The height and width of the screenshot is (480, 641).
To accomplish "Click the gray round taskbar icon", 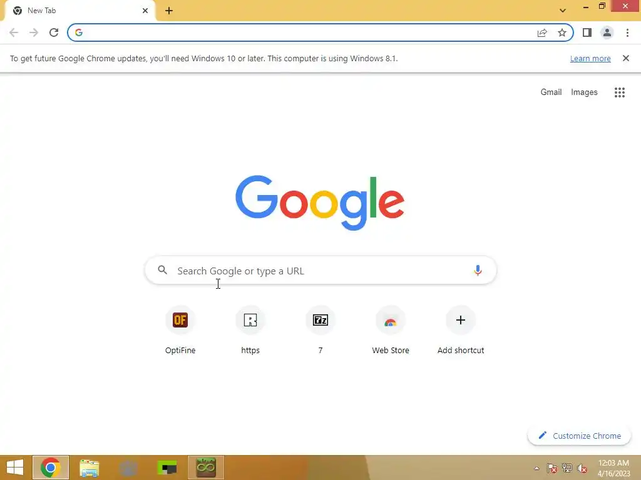I will (128, 468).
